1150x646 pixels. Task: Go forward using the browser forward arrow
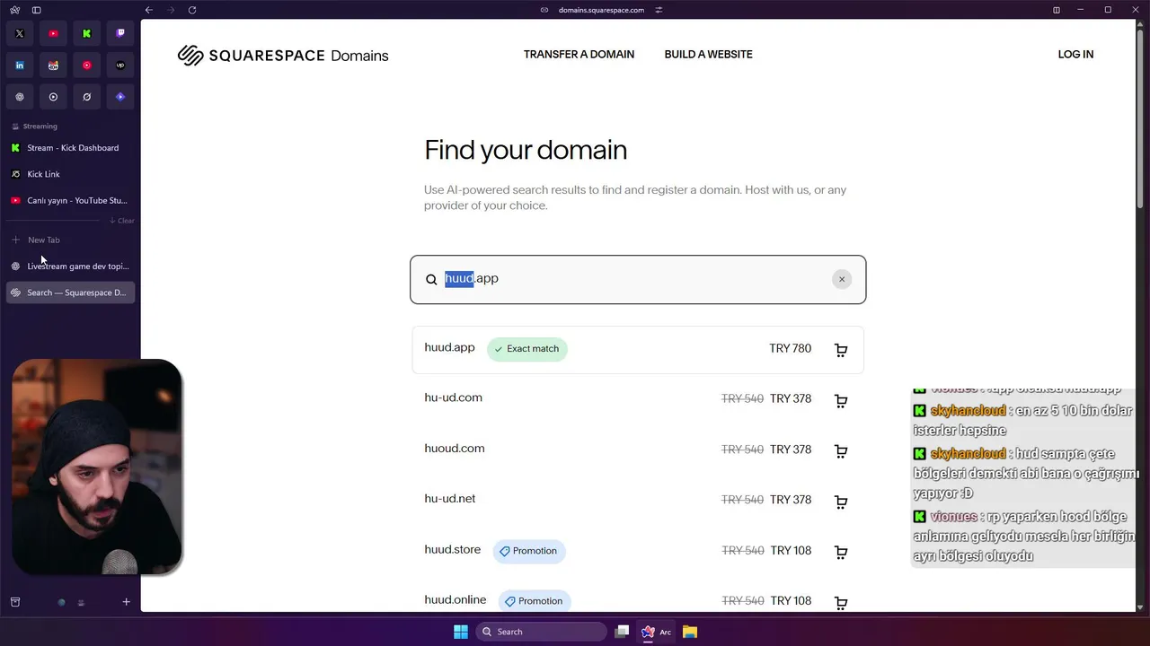171,10
